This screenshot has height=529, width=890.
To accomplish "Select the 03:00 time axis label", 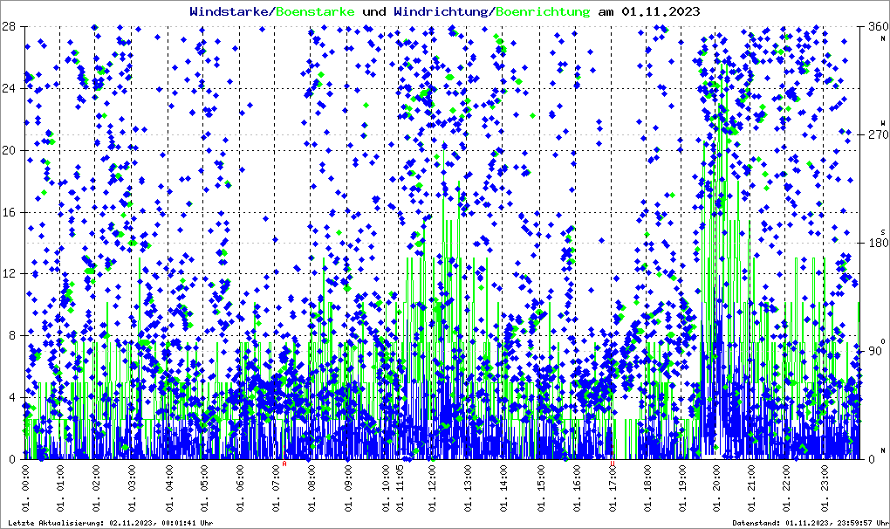I will point(132,488).
